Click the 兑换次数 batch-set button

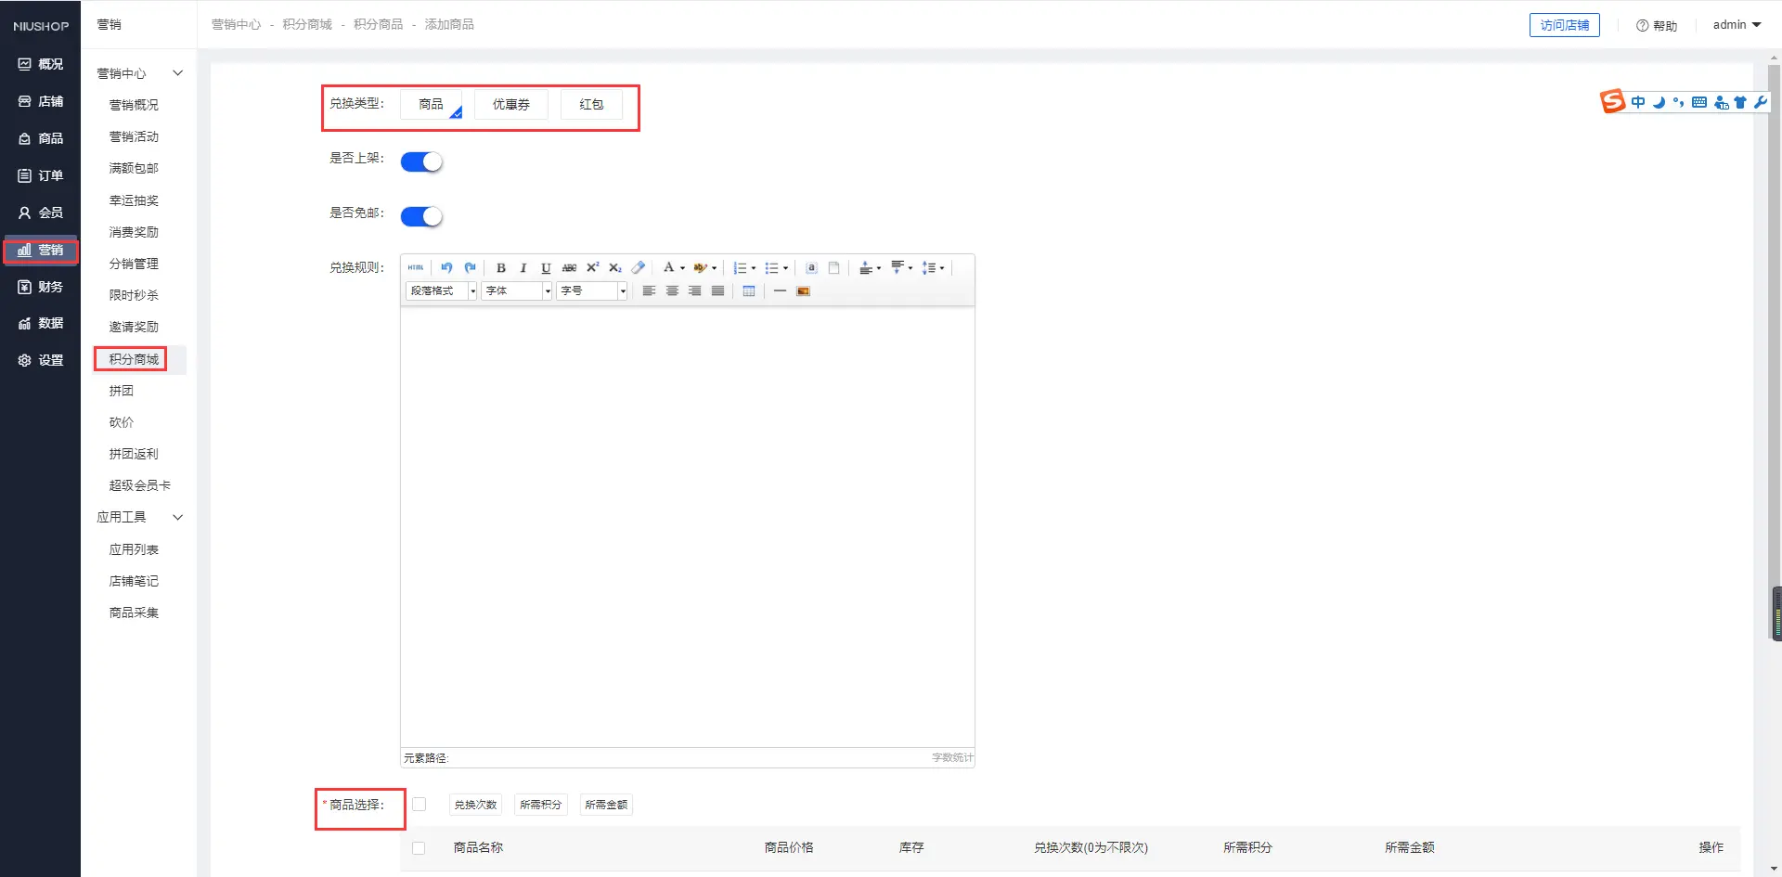[x=475, y=805]
